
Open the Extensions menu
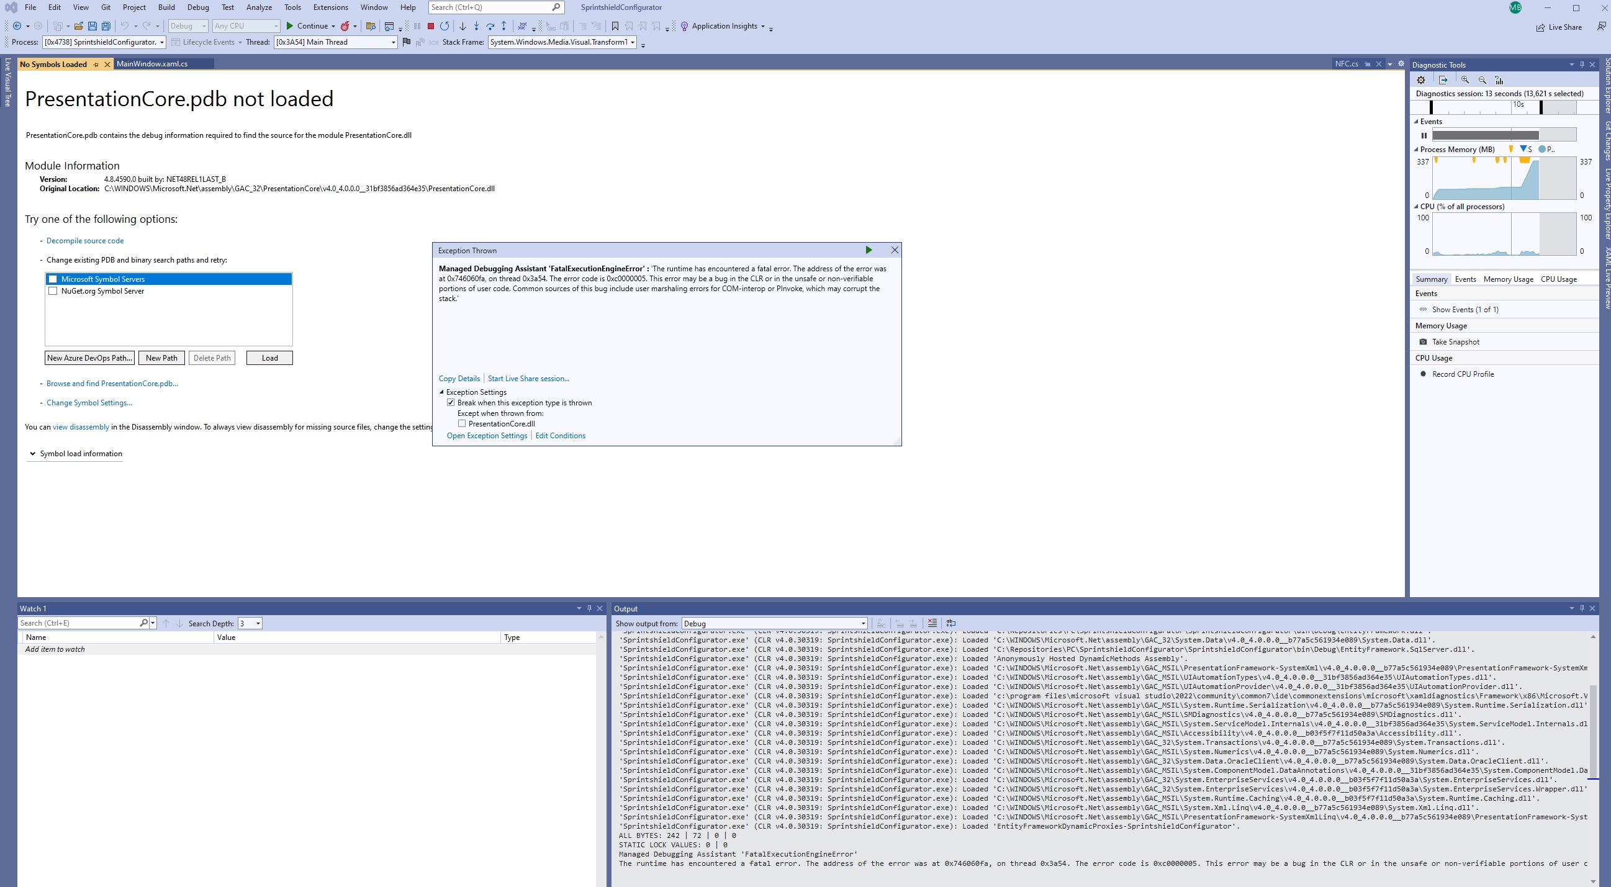(331, 7)
